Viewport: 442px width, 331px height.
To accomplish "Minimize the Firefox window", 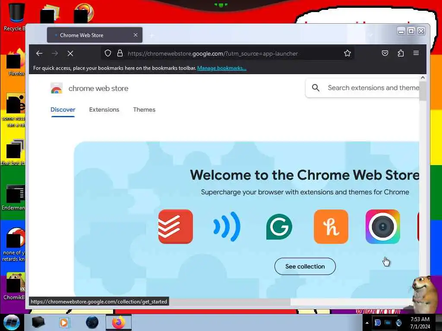I will [401, 31].
